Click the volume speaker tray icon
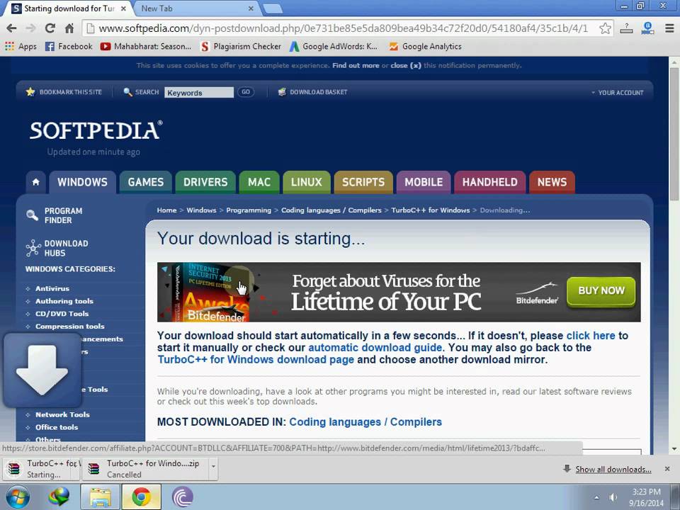 click(x=613, y=497)
